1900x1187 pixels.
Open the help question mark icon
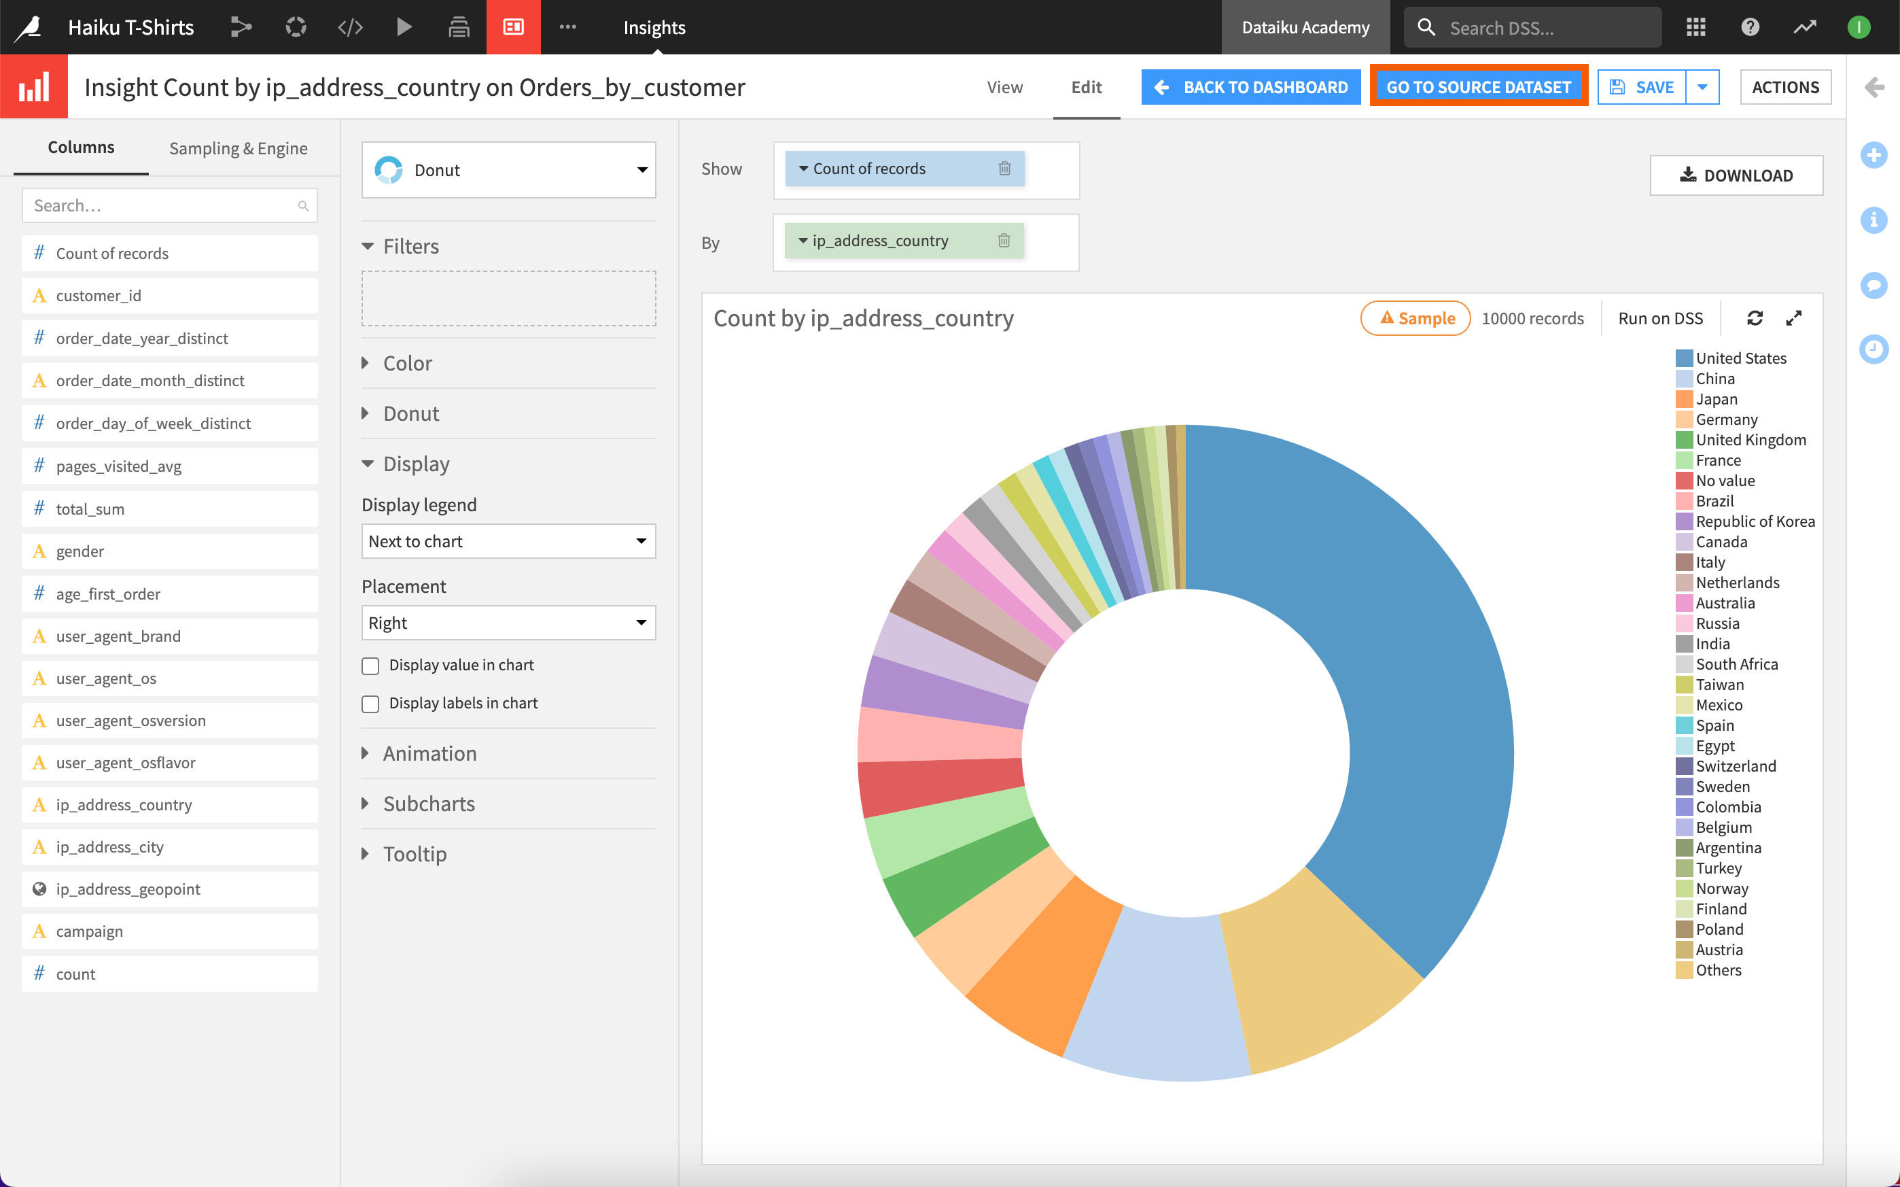[1749, 27]
